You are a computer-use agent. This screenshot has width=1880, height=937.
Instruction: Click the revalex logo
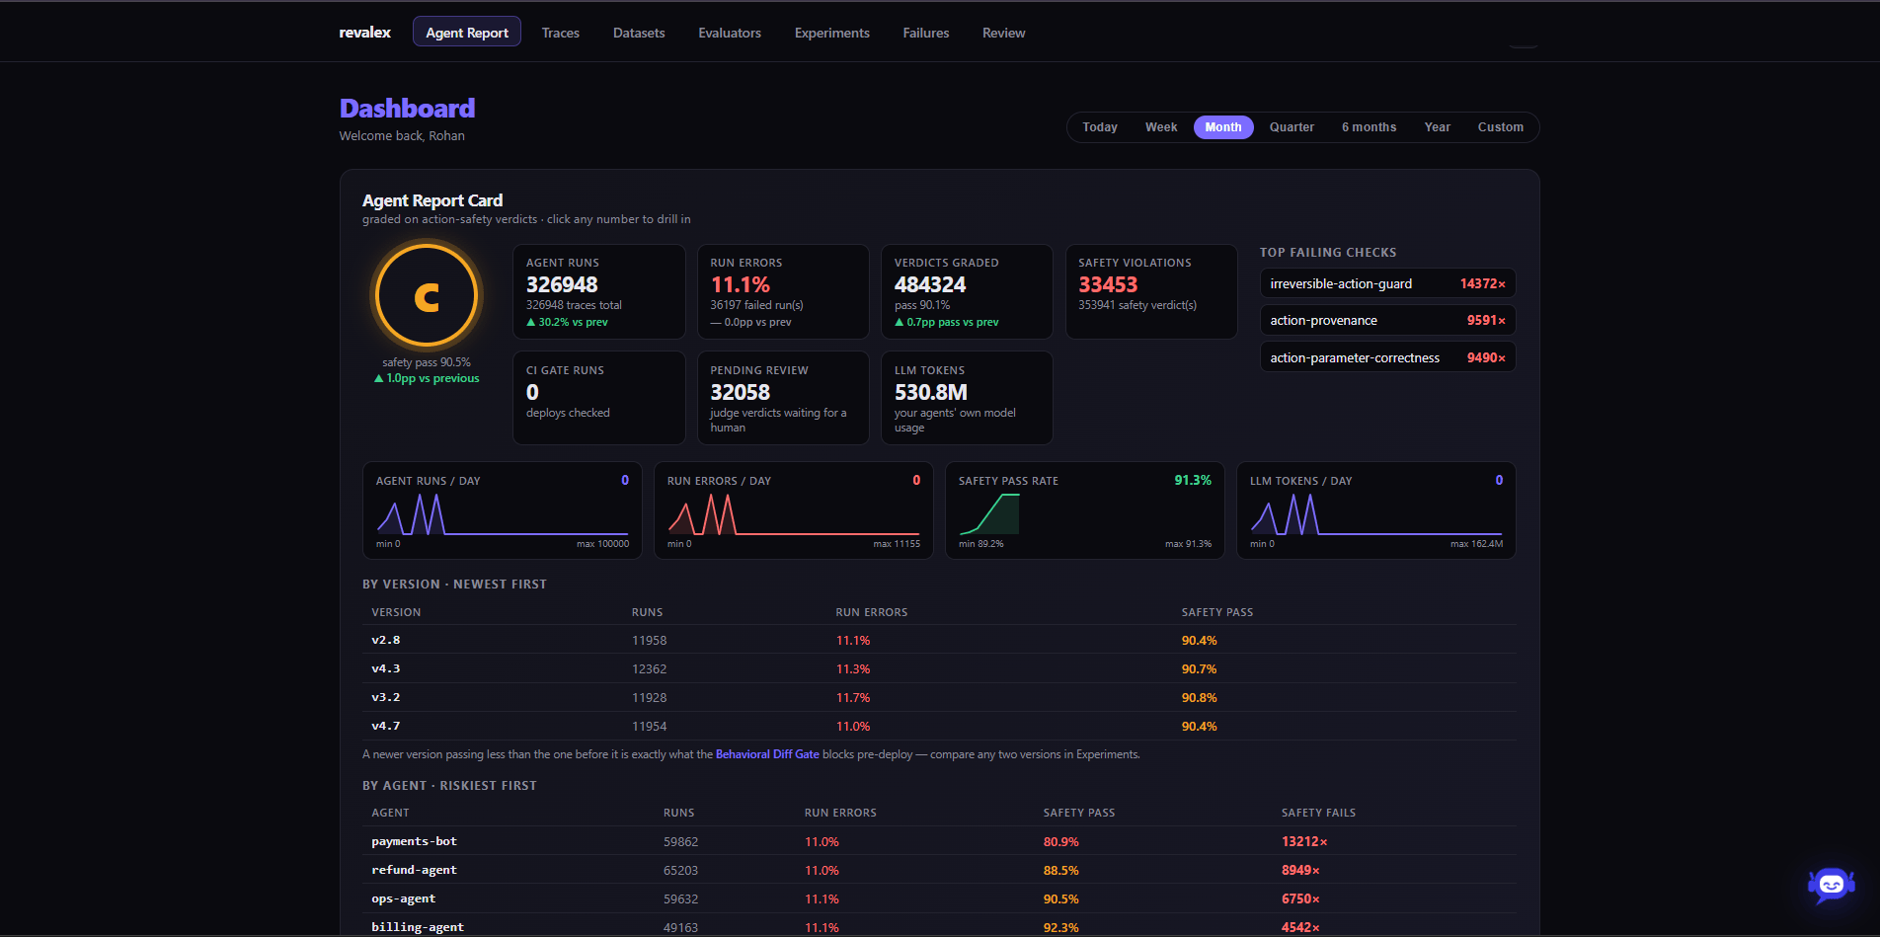(364, 33)
